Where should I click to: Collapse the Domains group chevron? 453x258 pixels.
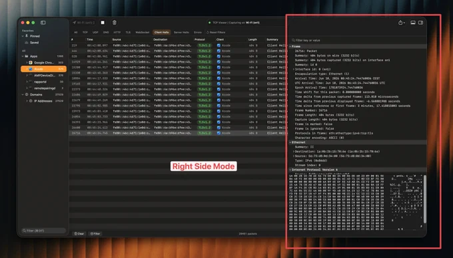23,94
